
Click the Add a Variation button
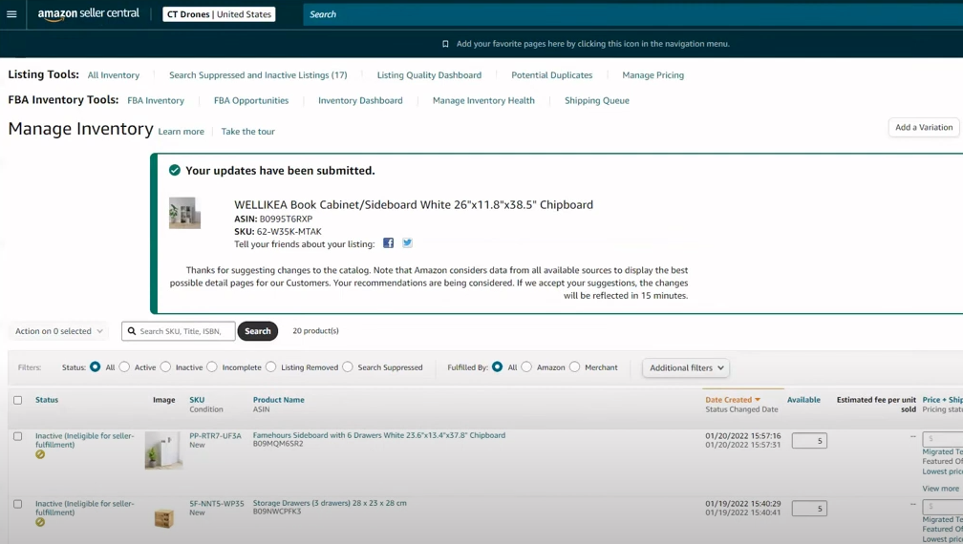[923, 127]
